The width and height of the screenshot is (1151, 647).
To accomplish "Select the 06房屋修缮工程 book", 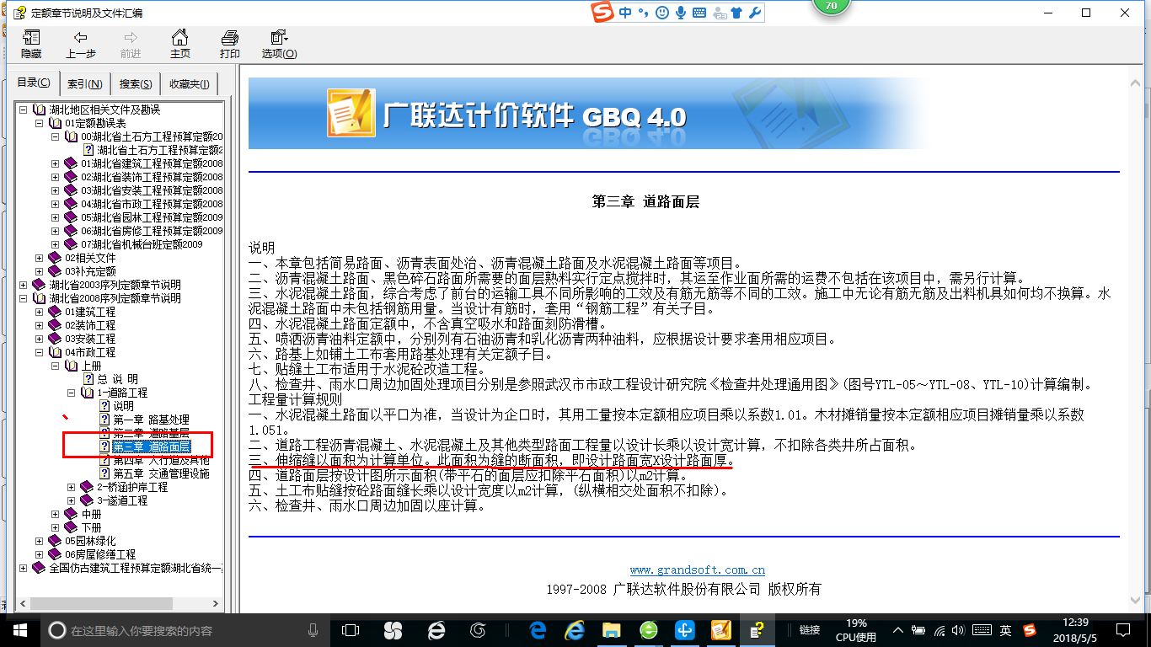I will tap(100, 554).
